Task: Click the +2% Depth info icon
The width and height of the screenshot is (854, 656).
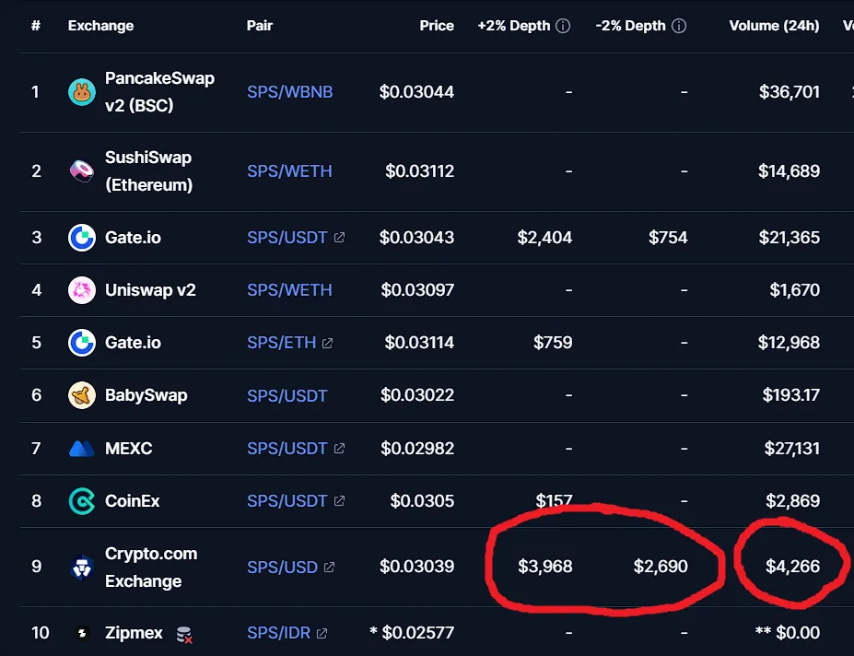Action: click(x=563, y=26)
